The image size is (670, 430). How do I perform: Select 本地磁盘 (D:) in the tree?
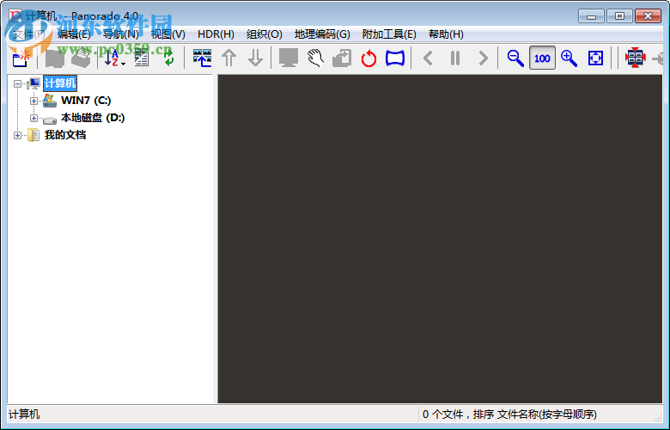pyautogui.click(x=93, y=118)
